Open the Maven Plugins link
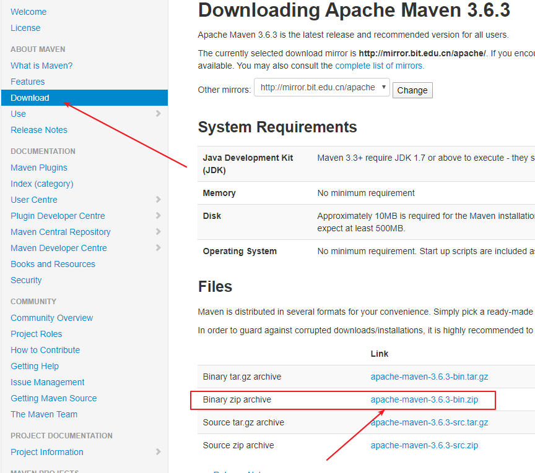 tap(39, 168)
